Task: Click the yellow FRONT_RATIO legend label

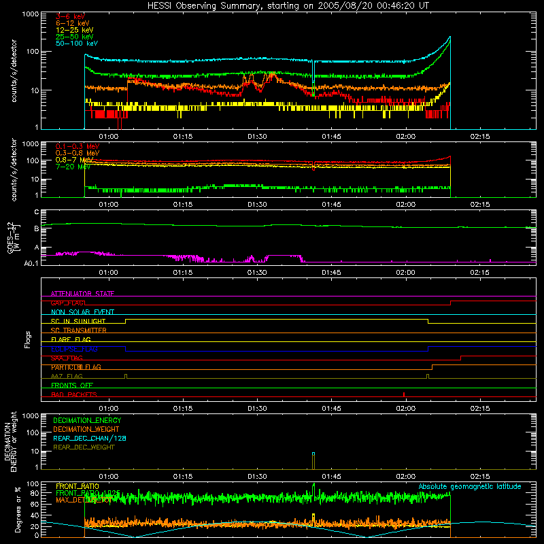Action: [x=78, y=486]
